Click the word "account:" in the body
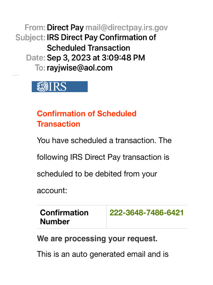This screenshot has width=213, height=285. (x=52, y=191)
